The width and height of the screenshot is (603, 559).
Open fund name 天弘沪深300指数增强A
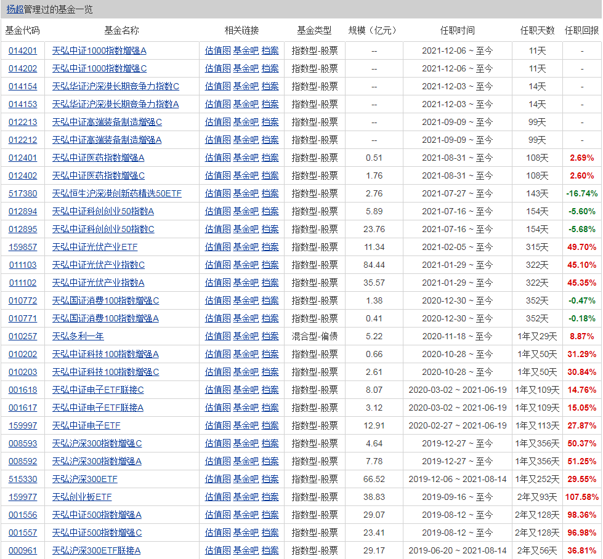click(x=97, y=461)
